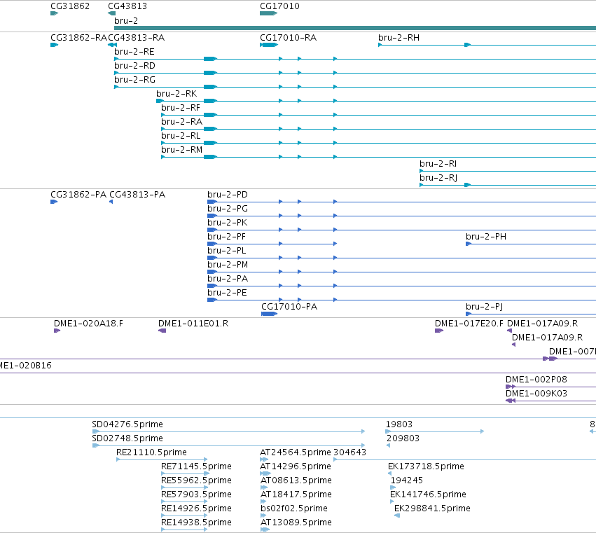Image resolution: width=596 pixels, height=533 pixels.
Task: Select the AT13089.5prime EST label
Action: (296, 522)
